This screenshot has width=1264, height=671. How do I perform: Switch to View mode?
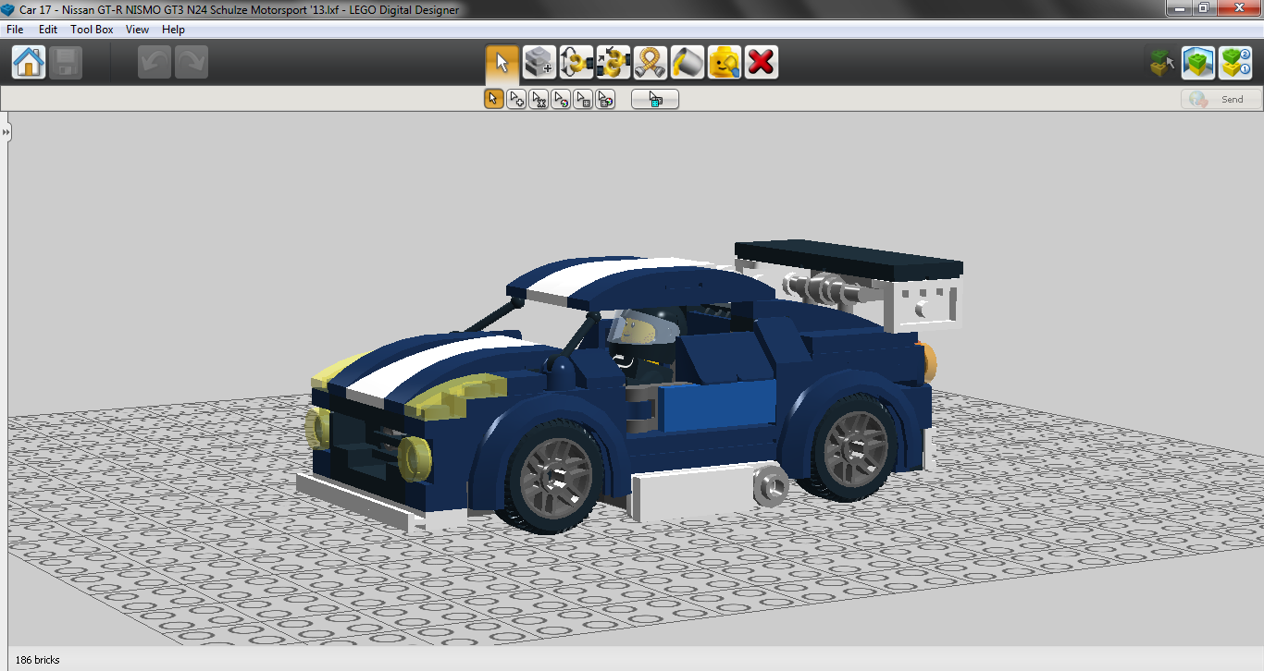tap(1198, 63)
